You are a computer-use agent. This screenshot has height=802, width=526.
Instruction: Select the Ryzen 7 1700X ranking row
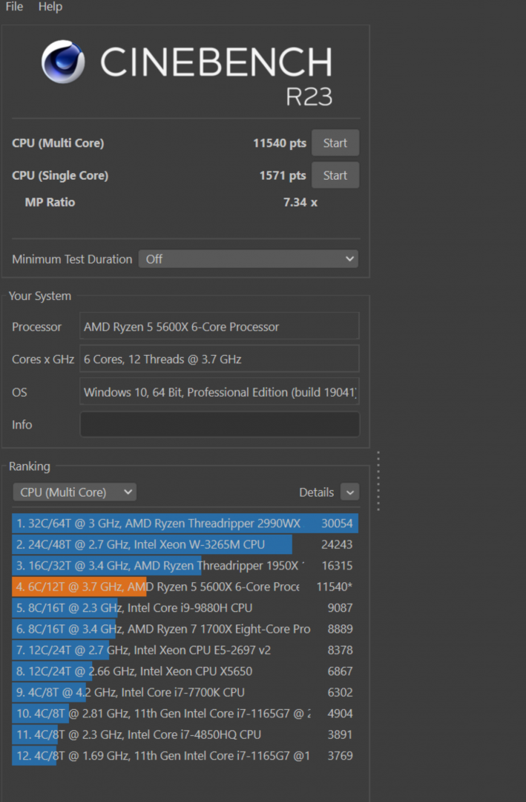(x=185, y=629)
